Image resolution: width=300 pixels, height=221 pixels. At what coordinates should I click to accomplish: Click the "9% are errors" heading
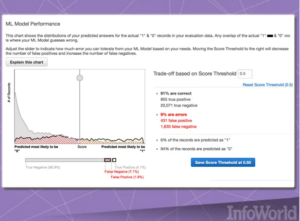point(174,115)
